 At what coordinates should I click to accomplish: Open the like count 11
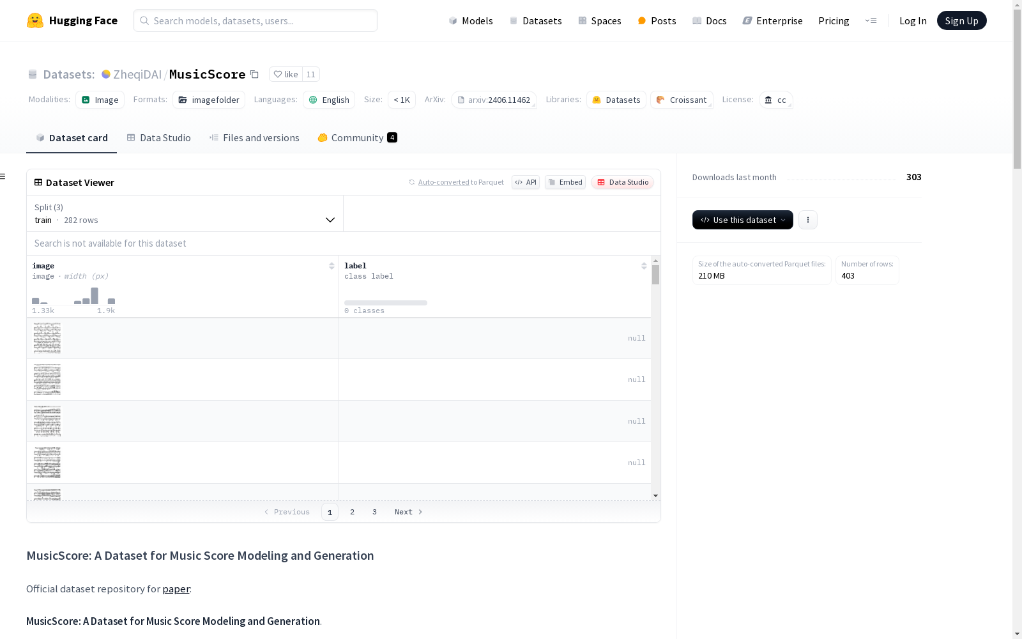pyautogui.click(x=311, y=74)
